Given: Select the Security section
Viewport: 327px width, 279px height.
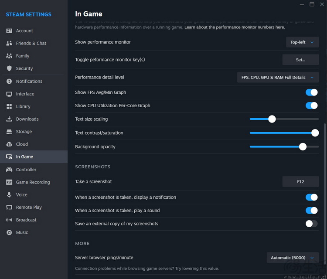Looking at the screenshot, I should point(34,68).
